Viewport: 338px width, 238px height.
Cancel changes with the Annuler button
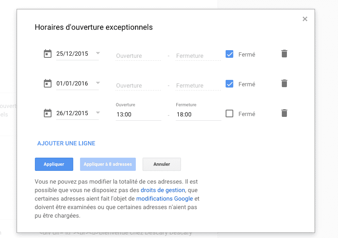click(161, 164)
